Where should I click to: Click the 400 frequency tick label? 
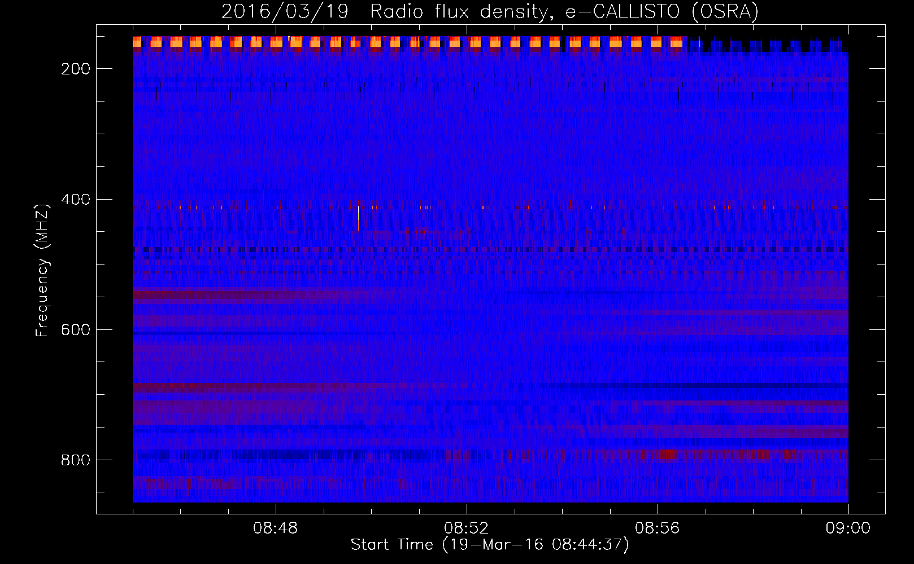click(x=76, y=200)
